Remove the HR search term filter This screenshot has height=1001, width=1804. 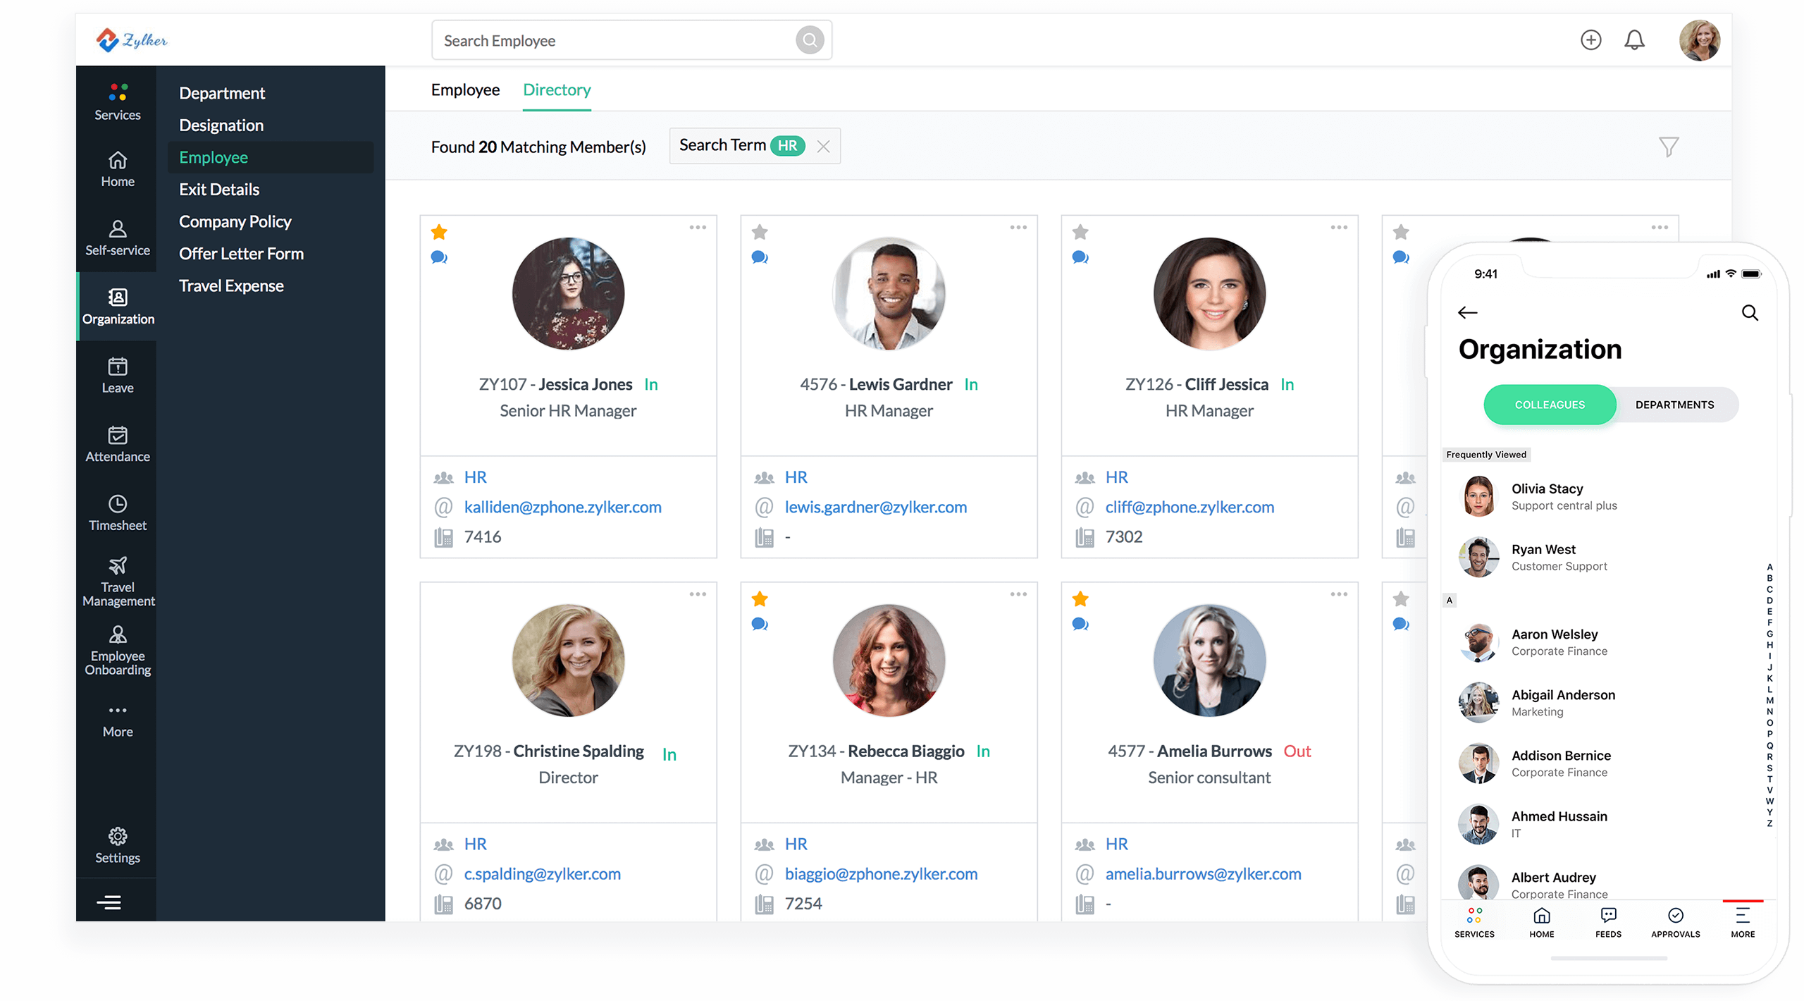point(823,145)
